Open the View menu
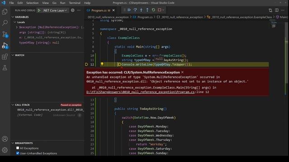Screen dimensions: 289x162 45,3
